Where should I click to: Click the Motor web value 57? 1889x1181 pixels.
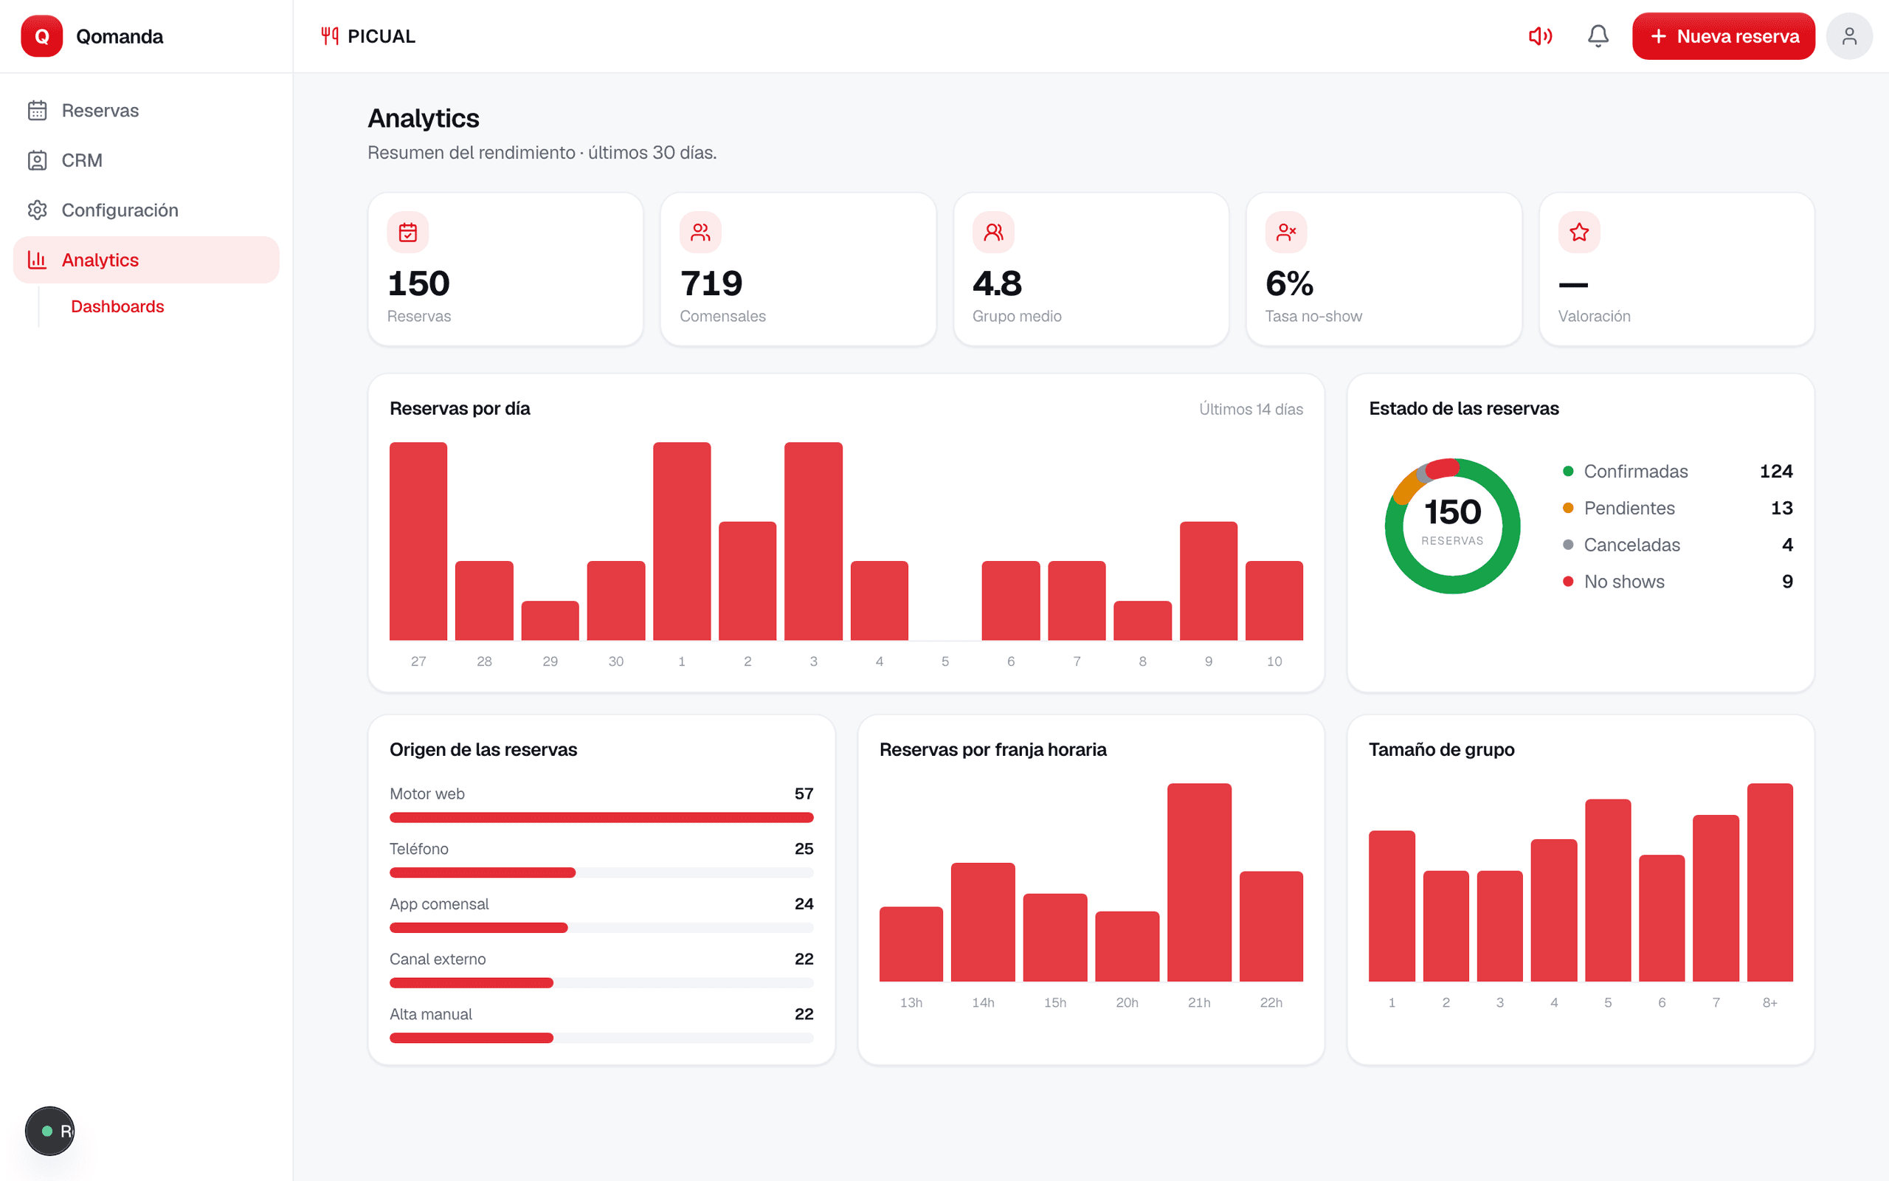[804, 793]
